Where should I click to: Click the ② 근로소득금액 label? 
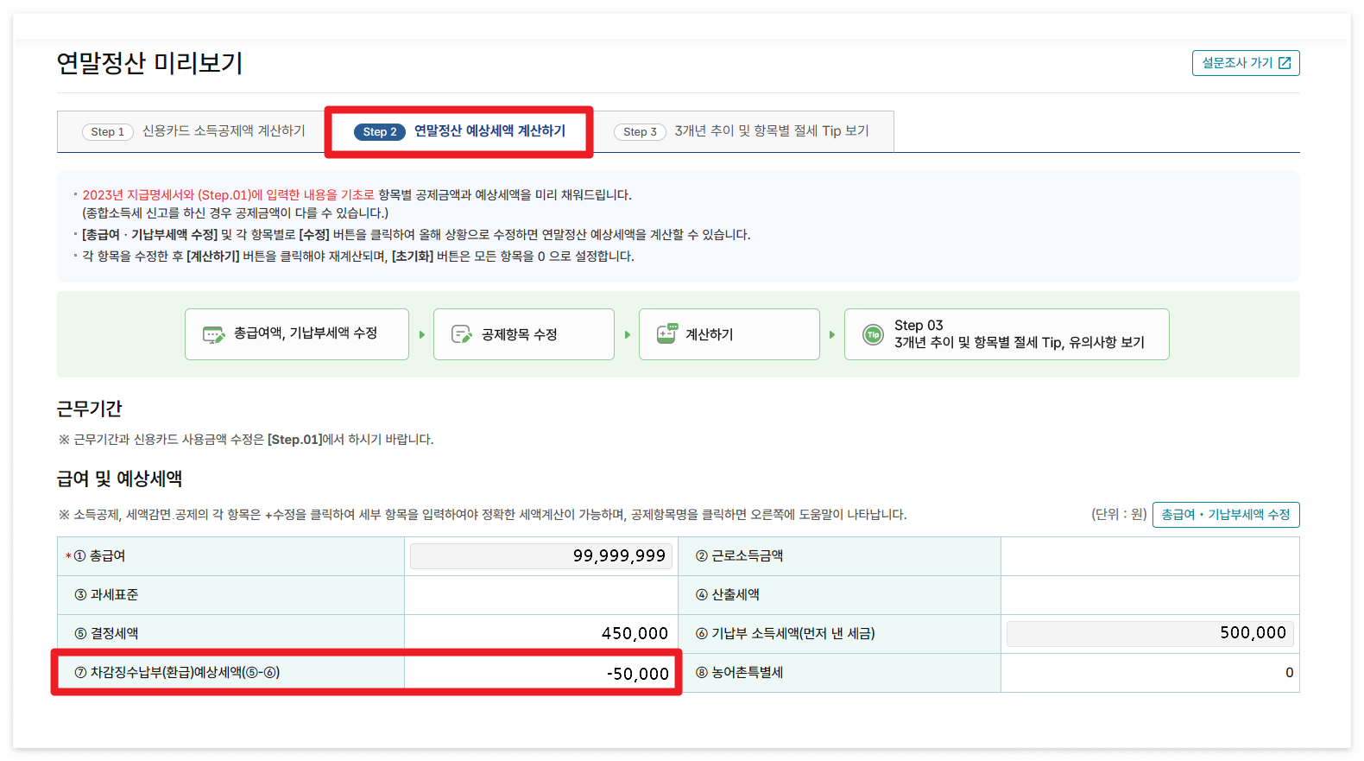click(740, 556)
